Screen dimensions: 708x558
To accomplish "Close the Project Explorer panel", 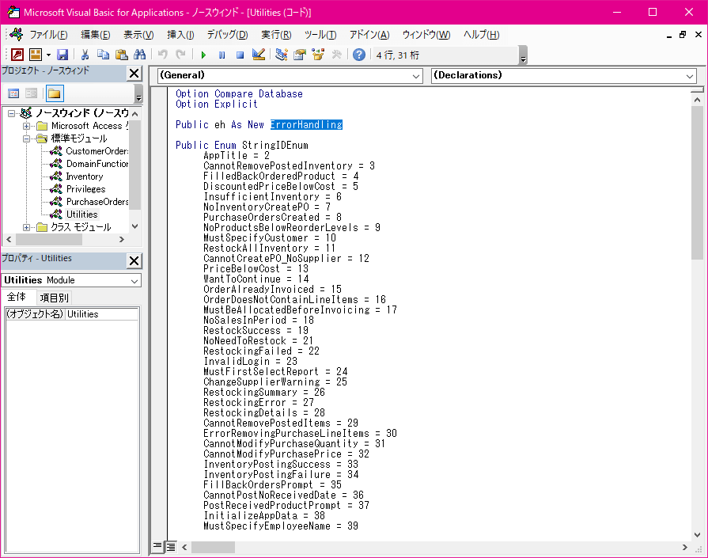I will (x=134, y=74).
